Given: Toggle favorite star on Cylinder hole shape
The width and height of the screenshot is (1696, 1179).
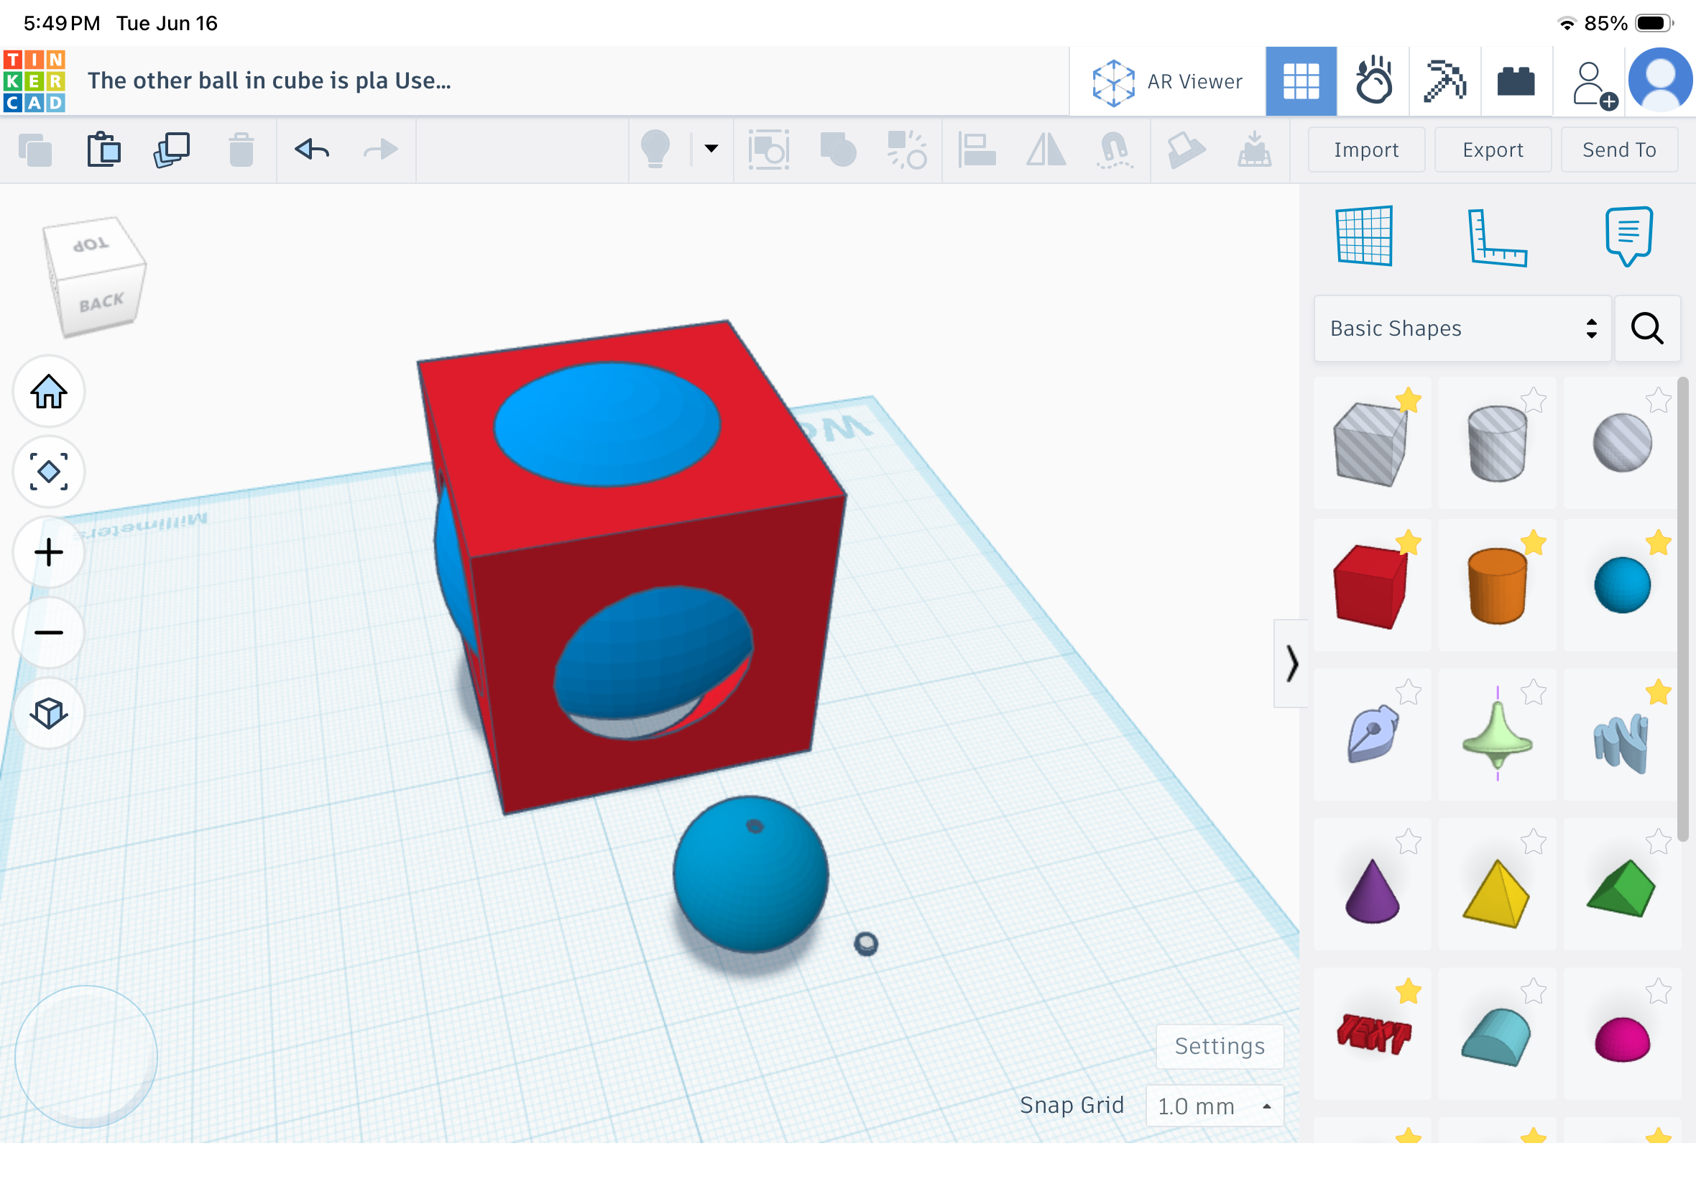Looking at the screenshot, I should point(1534,400).
